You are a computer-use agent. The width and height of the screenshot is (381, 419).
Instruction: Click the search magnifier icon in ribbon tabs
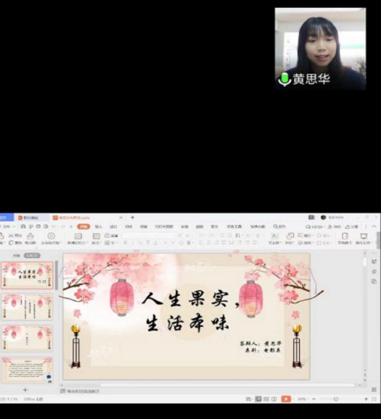point(275,226)
